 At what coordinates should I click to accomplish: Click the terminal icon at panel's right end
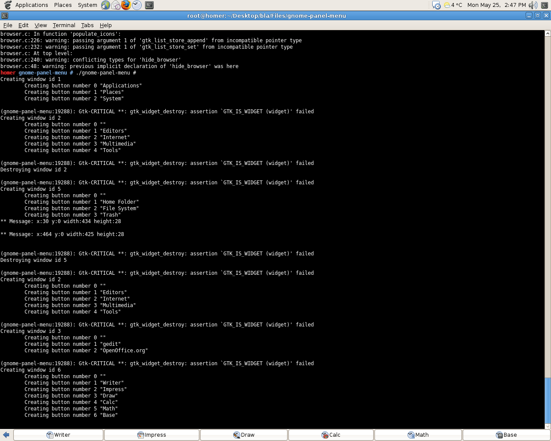(545, 5)
